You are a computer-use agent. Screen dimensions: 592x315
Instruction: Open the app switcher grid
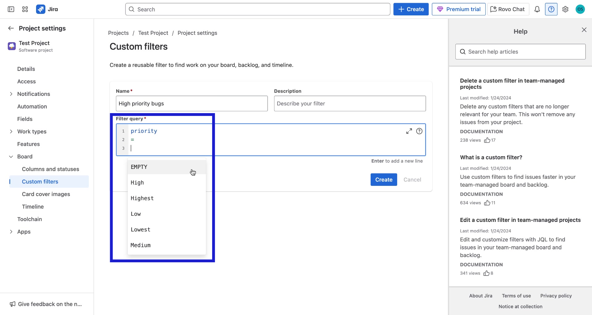click(x=25, y=9)
